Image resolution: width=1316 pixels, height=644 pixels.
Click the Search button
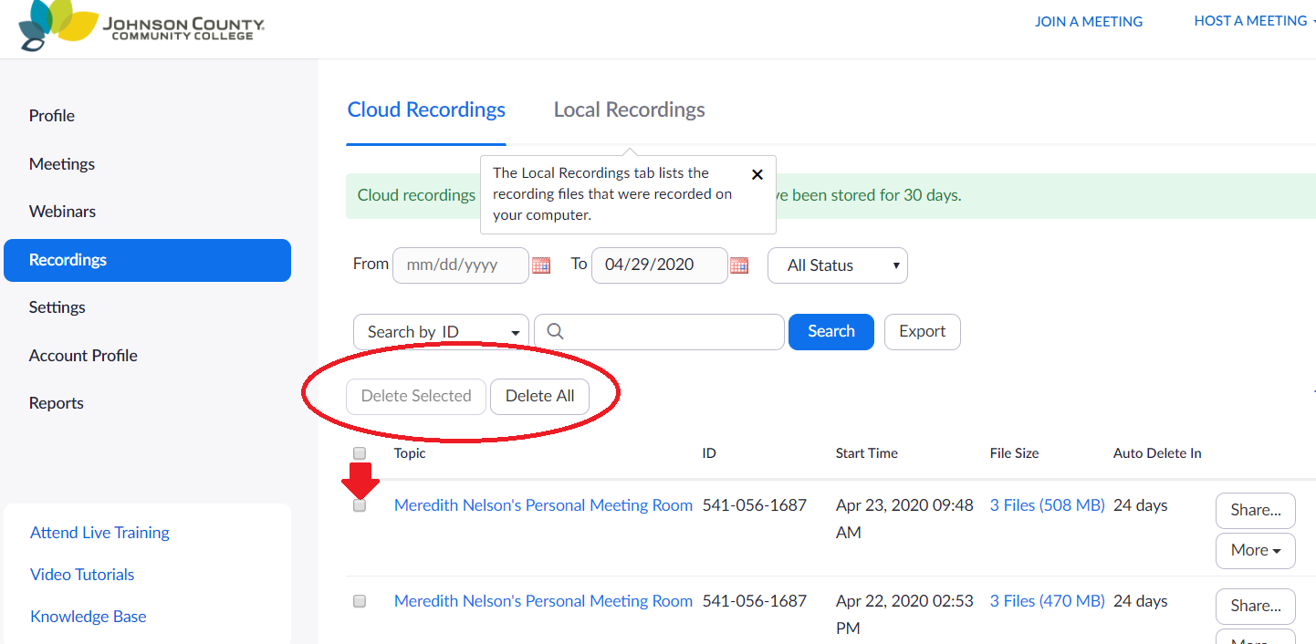pos(830,331)
